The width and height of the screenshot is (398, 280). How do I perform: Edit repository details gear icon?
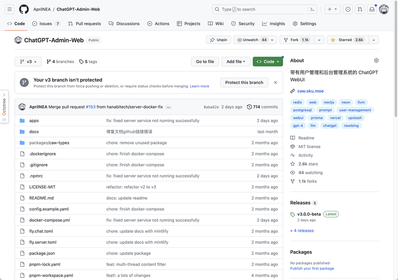(376, 60)
